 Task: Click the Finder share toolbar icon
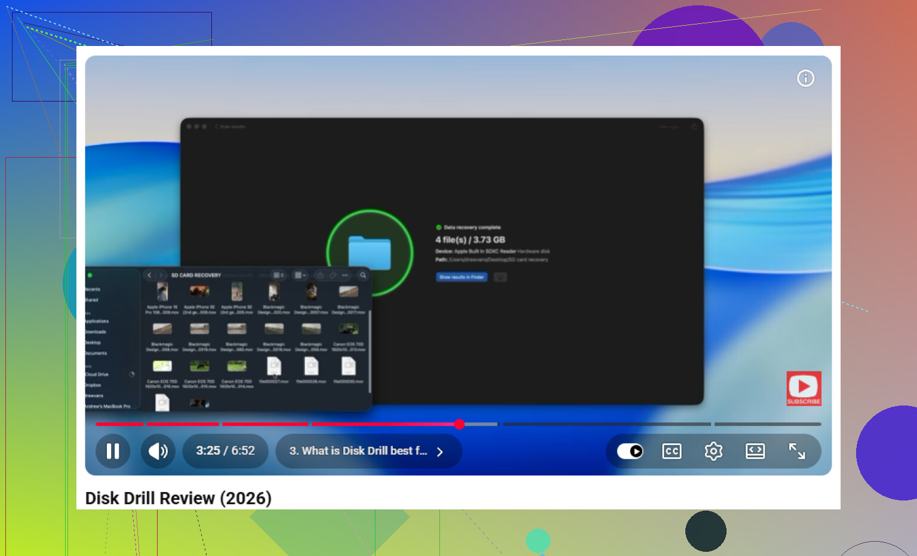(x=320, y=275)
